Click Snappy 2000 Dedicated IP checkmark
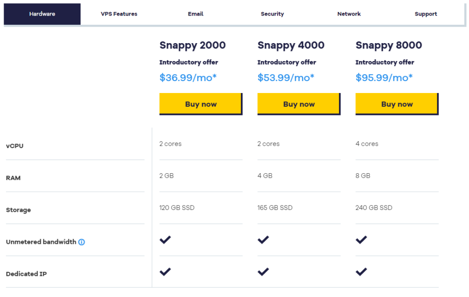 coord(165,272)
